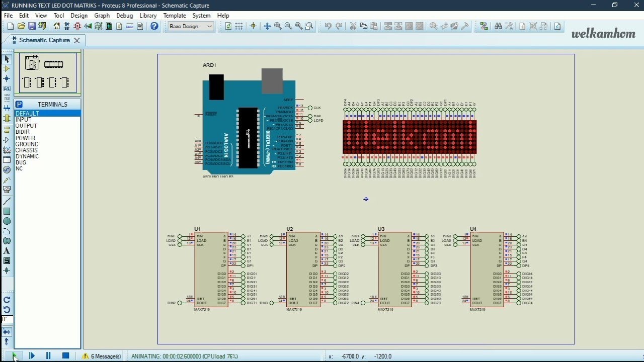Click the Search and Tag binoculars icon
The width and height of the screenshot is (644, 362).
(x=498, y=26)
